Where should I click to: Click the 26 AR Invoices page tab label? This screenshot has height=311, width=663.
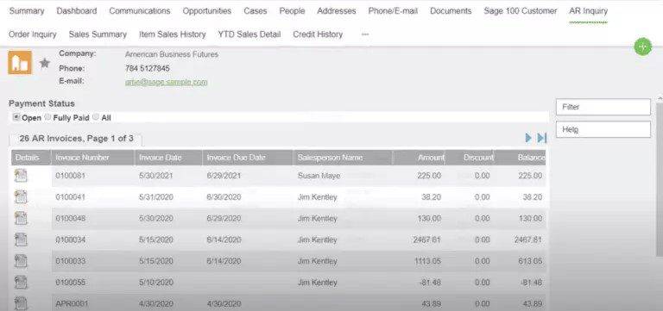[x=76, y=139]
